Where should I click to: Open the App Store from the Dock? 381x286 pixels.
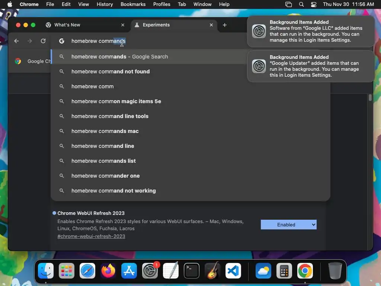129,271
